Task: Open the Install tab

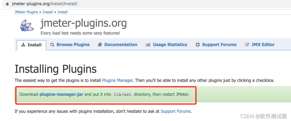Action: (x=31, y=45)
